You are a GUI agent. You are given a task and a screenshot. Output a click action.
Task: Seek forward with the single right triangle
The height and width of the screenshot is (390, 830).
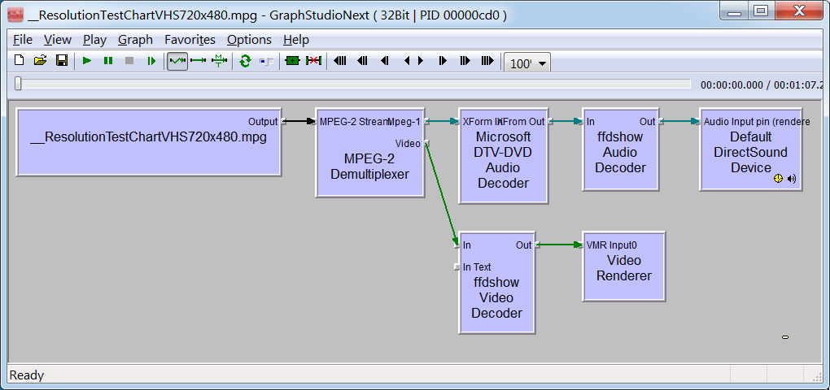coord(421,61)
